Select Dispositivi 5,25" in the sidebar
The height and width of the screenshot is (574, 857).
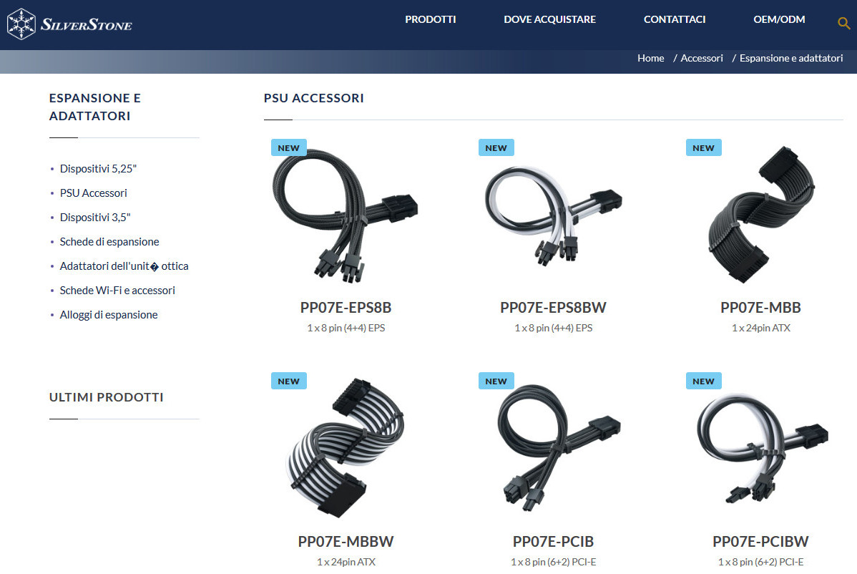click(x=98, y=169)
